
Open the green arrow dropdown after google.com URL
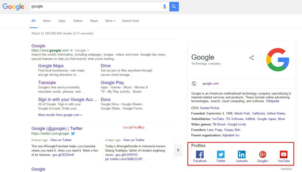[72, 51]
